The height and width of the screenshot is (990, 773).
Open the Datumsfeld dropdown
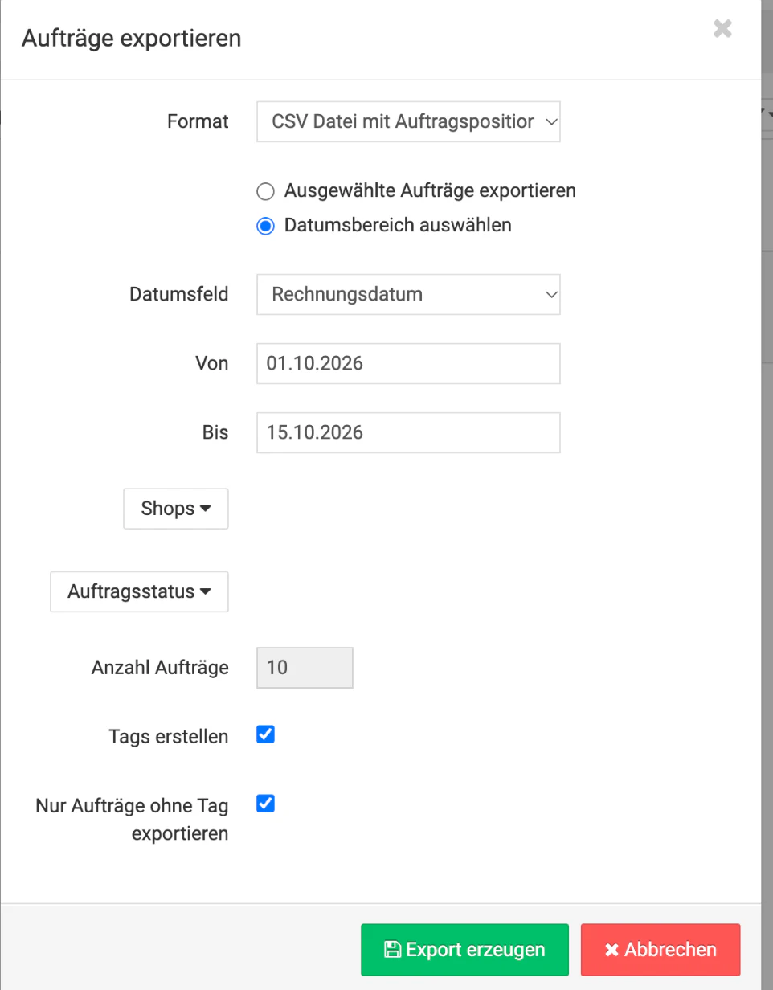(408, 294)
